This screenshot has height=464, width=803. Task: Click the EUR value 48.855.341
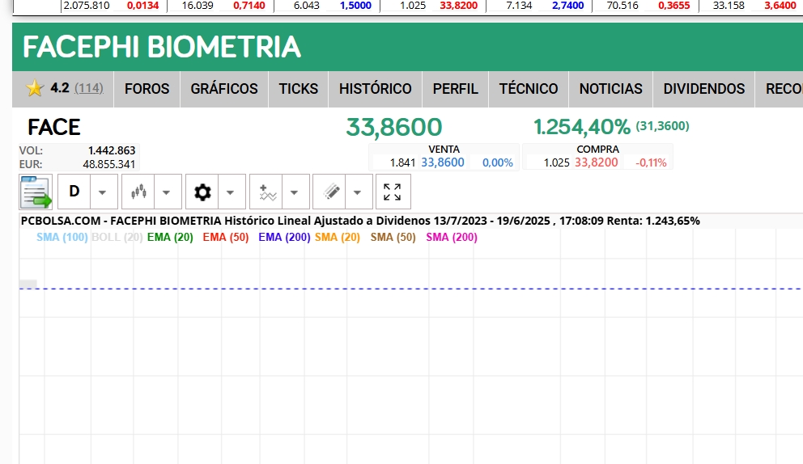pos(109,164)
